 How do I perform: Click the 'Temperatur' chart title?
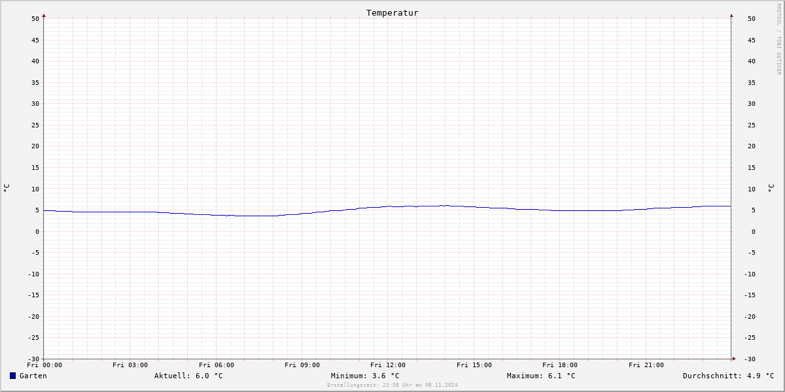392,13
